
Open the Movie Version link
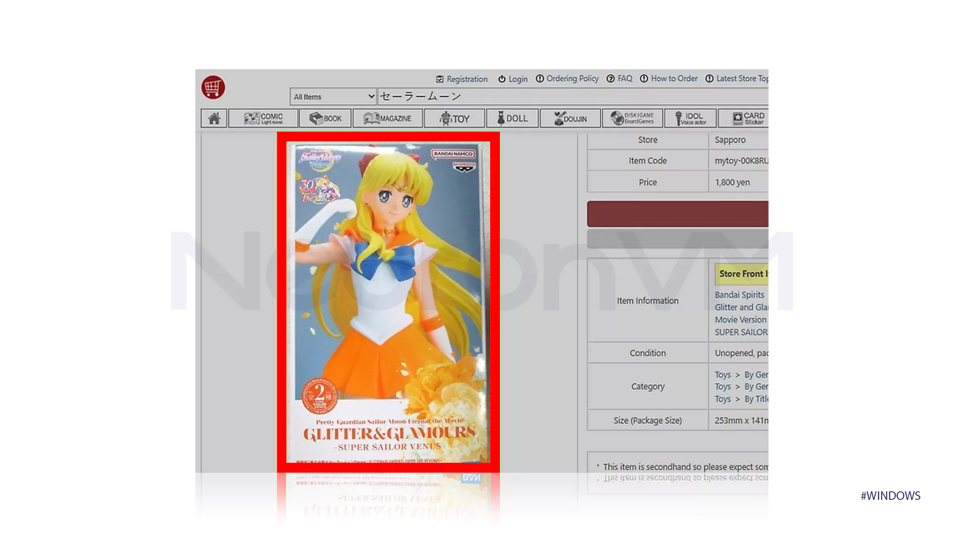click(741, 320)
